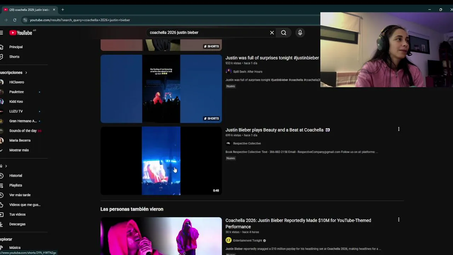
Task: Open Shorts in the sidebar
Action: (x=14, y=57)
